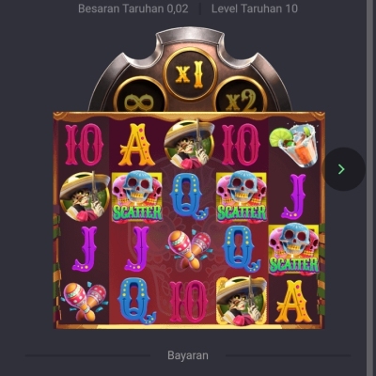
Task: Click the Besaran Taruhan 0,02 label
Action: point(133,8)
